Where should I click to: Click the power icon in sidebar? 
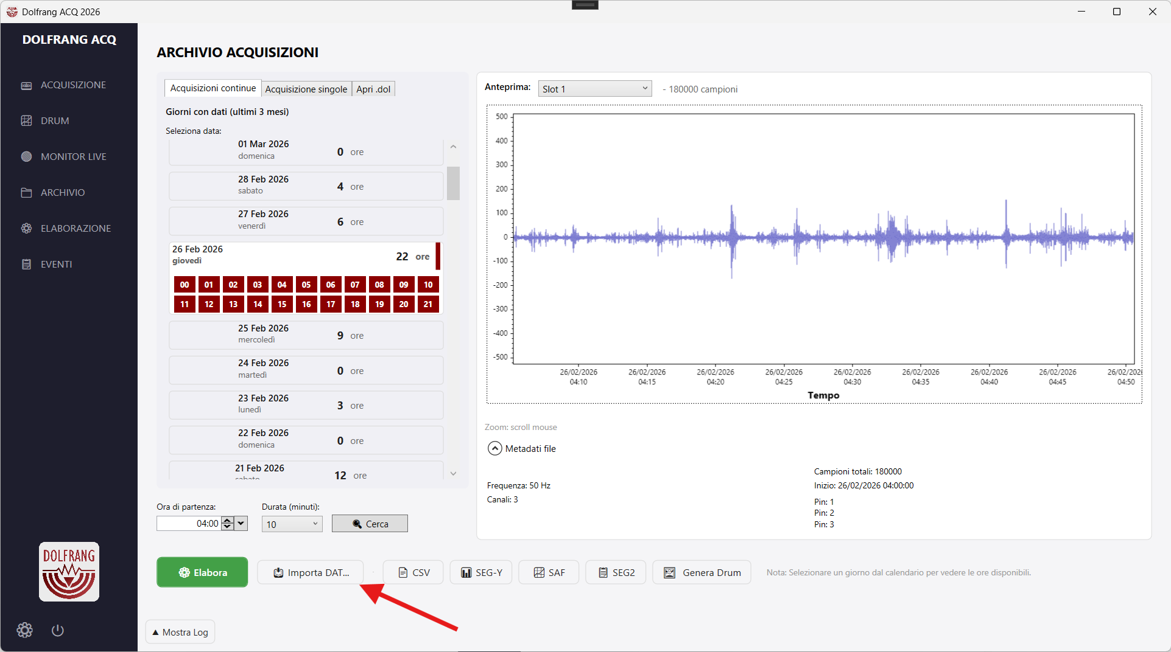(x=58, y=630)
